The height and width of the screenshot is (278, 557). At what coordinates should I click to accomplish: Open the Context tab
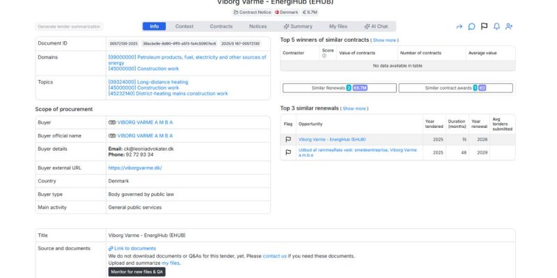coord(185,26)
